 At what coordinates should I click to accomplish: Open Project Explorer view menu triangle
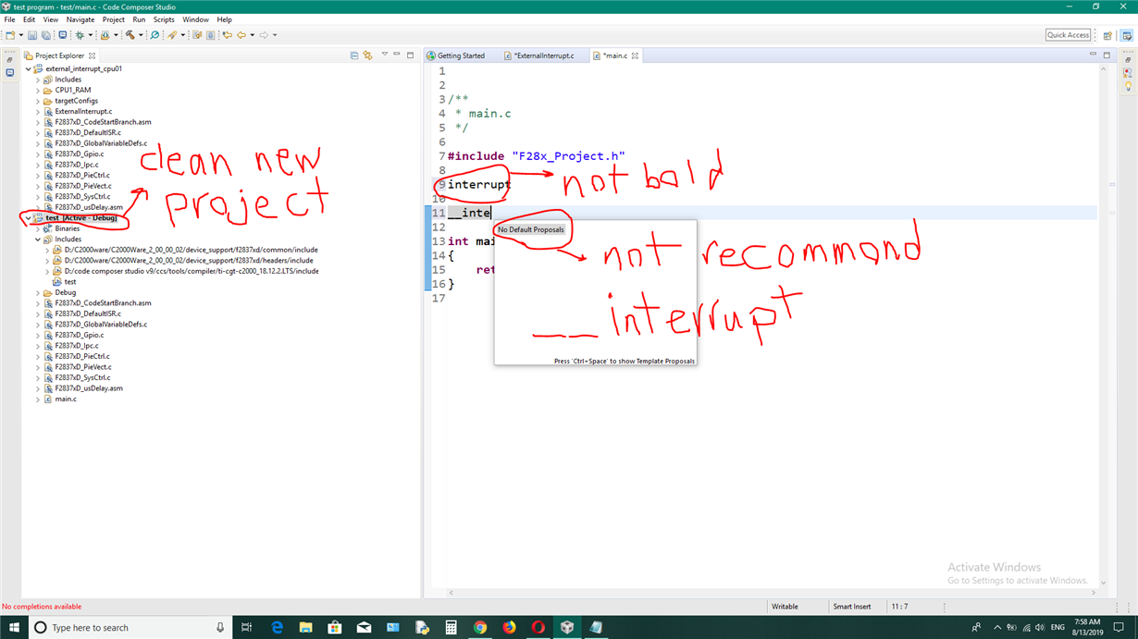click(384, 55)
